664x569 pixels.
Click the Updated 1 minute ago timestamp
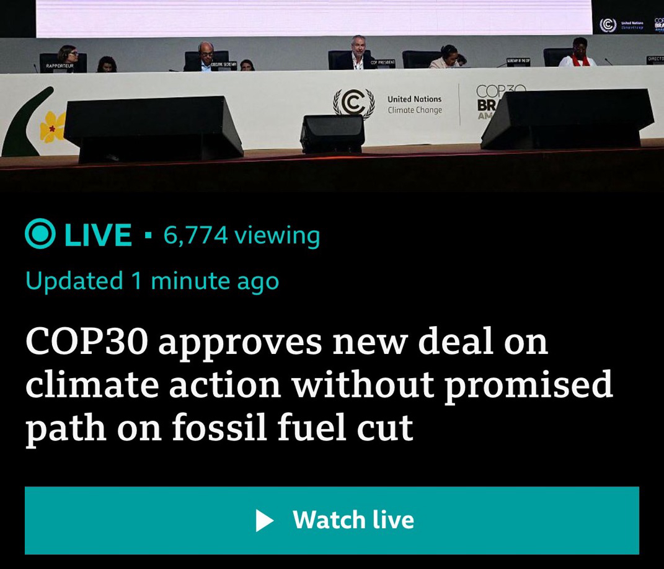click(x=152, y=281)
